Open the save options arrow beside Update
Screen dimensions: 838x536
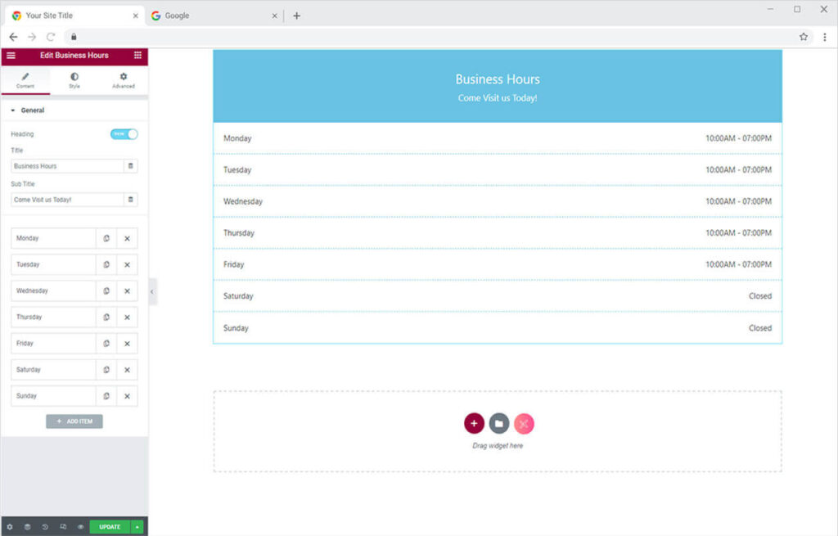point(137,527)
